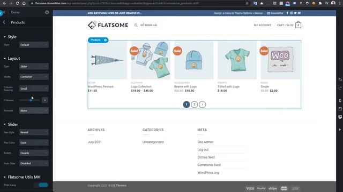Image resolution: width=343 pixels, height=192 pixels.
Task: Open CART / $4.00 menu item
Action: pyautogui.click(x=285, y=25)
